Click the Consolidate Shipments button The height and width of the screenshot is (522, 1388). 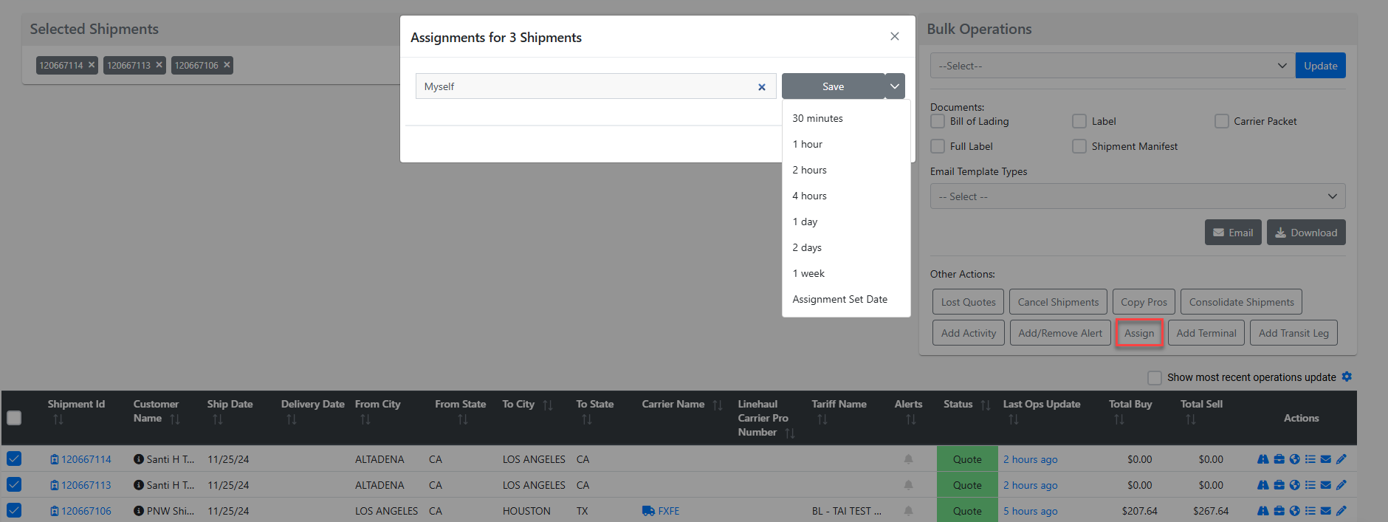pos(1241,302)
